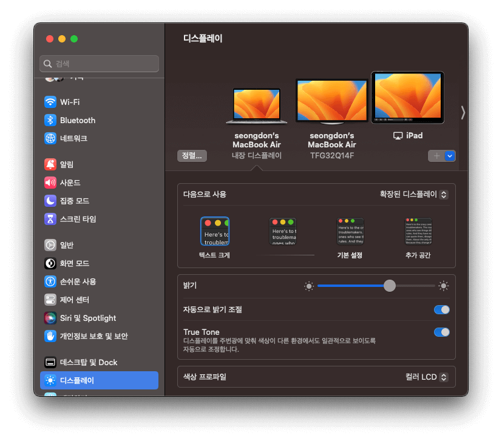
Task: Select the 추가 공간 resolution option
Action: 418,231
